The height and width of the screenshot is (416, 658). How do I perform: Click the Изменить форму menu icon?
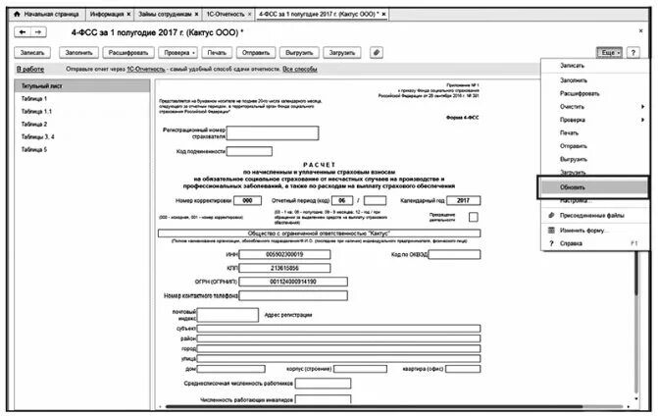[x=551, y=230]
